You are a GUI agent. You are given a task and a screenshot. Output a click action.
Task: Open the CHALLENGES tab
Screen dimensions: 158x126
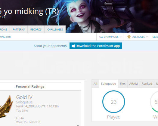pos(55,29)
